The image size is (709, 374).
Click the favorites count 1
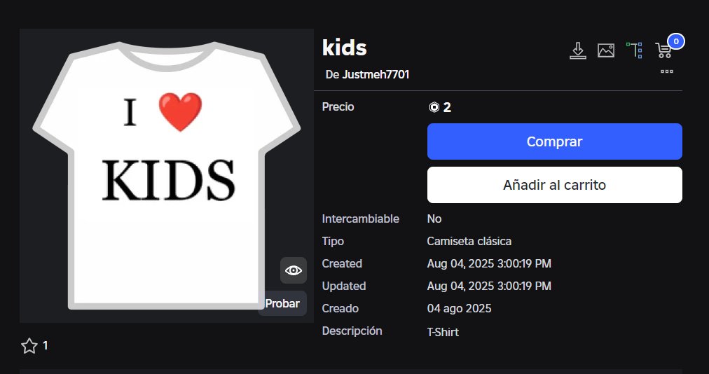(46, 346)
